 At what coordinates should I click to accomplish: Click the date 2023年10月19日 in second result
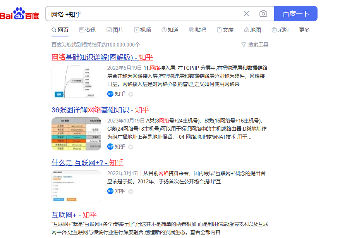pyautogui.click(x=126, y=121)
